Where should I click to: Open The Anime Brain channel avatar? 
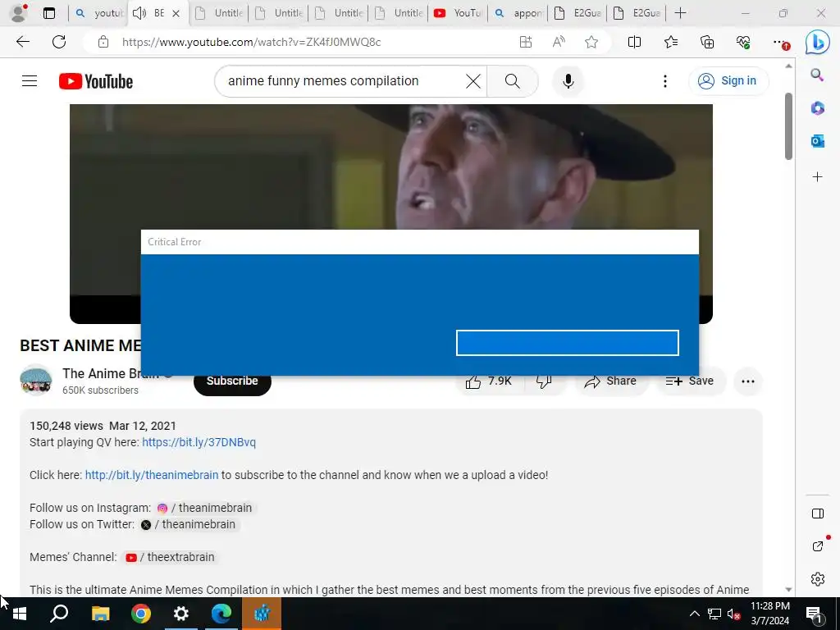(36, 381)
